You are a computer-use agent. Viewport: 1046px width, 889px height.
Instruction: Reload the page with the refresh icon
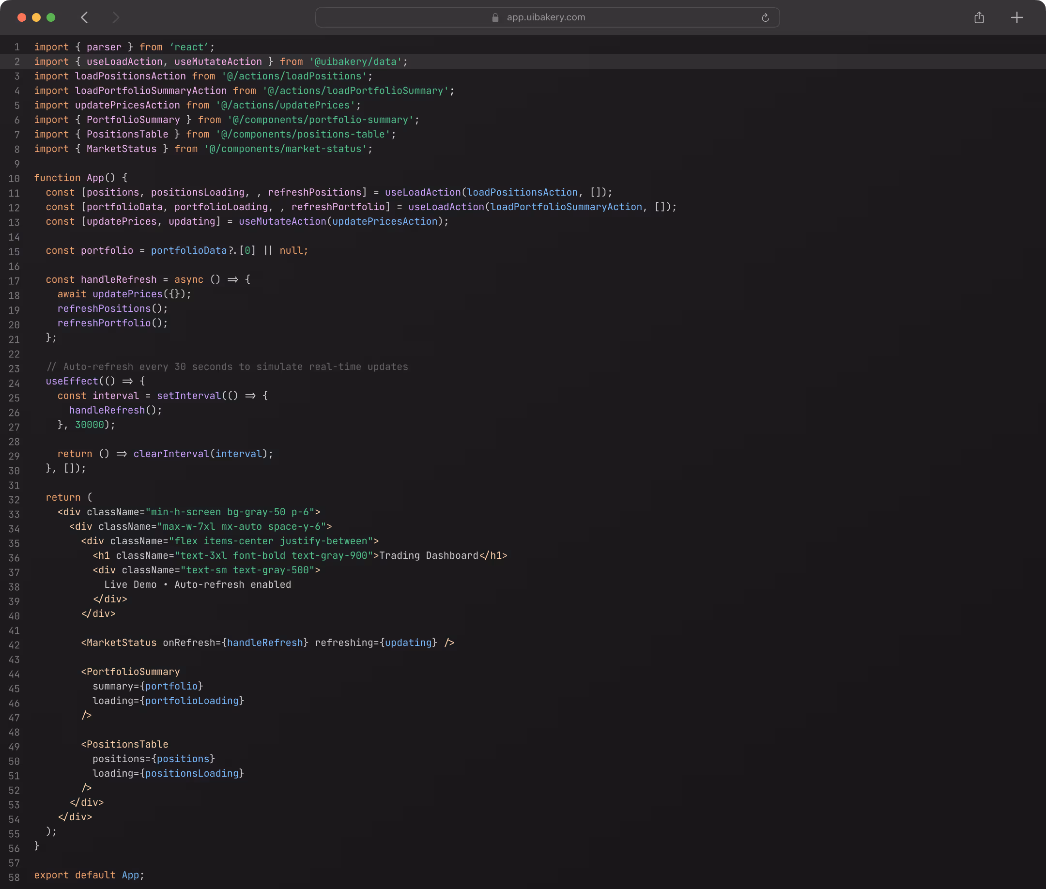765,17
